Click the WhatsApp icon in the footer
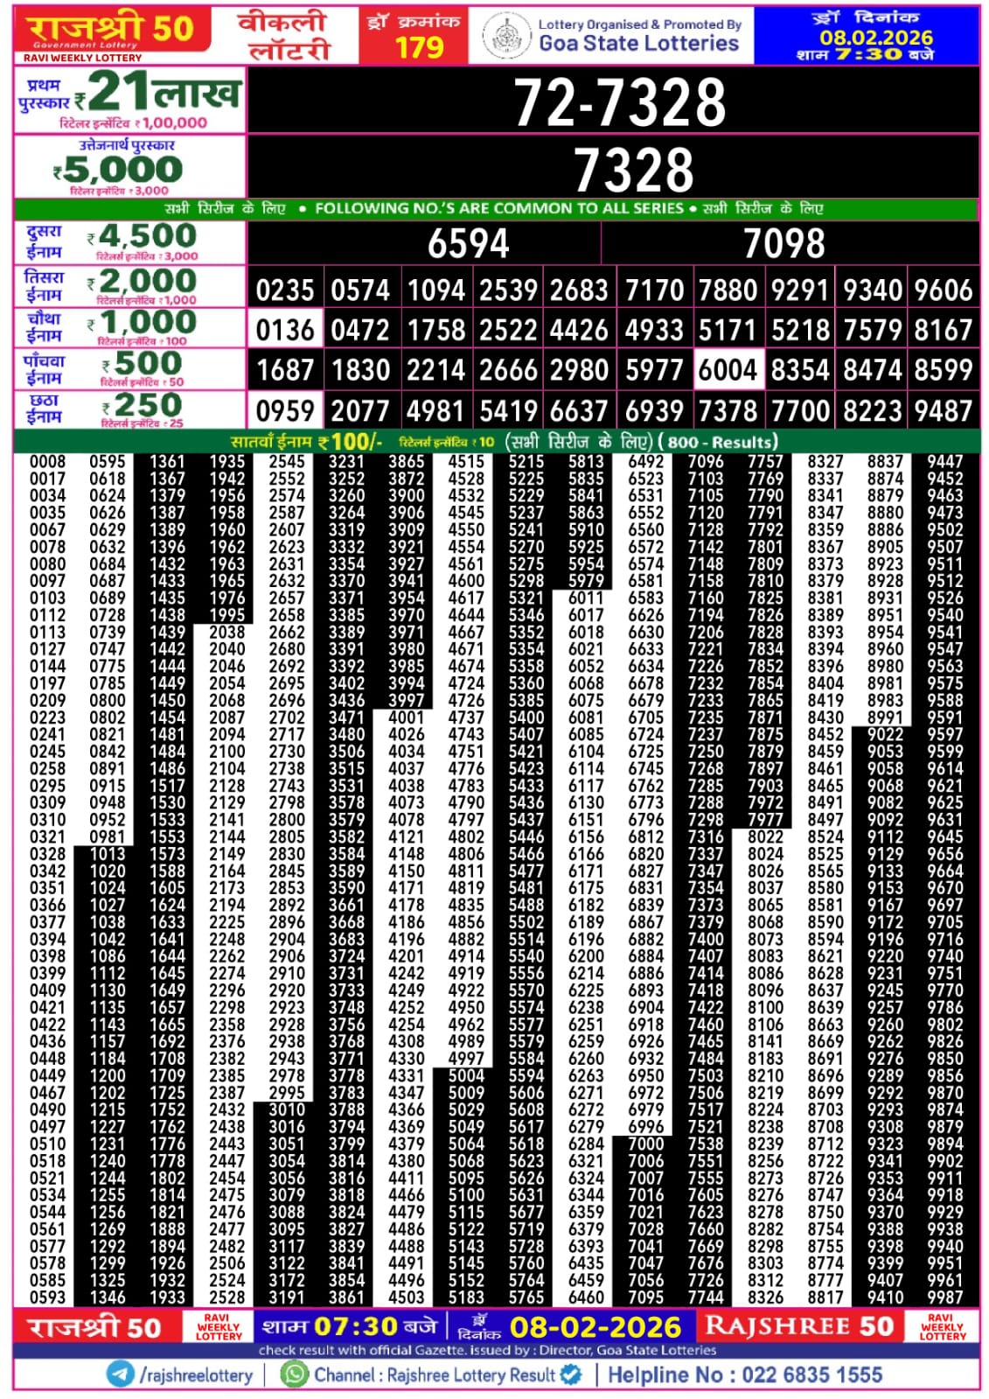 tap(294, 1374)
